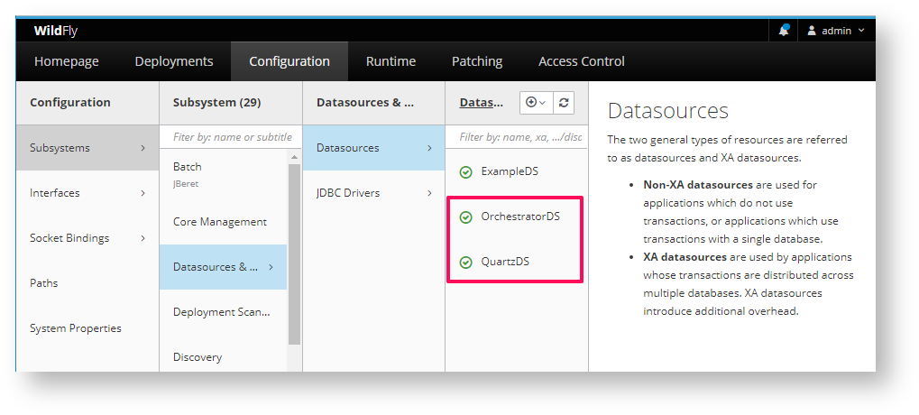
Task: Click the subsystem list scrollbar
Action: click(x=294, y=254)
